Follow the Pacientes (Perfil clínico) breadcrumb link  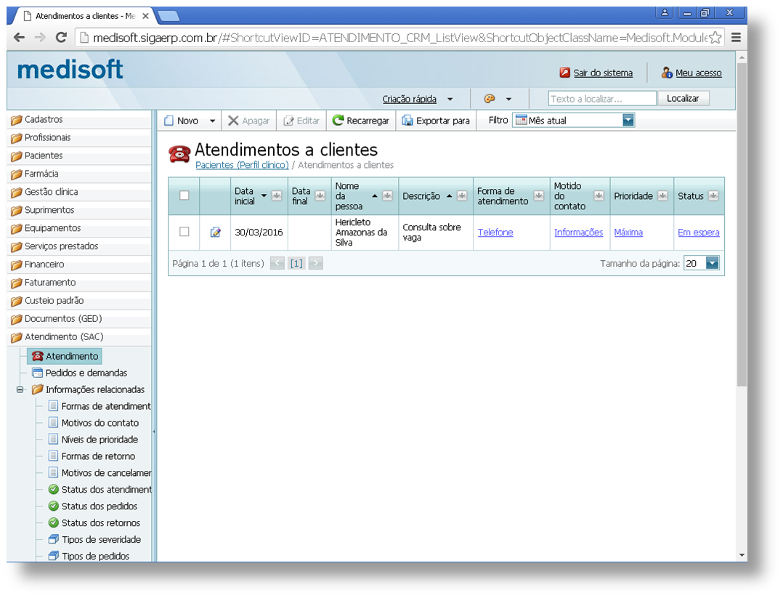[242, 165]
